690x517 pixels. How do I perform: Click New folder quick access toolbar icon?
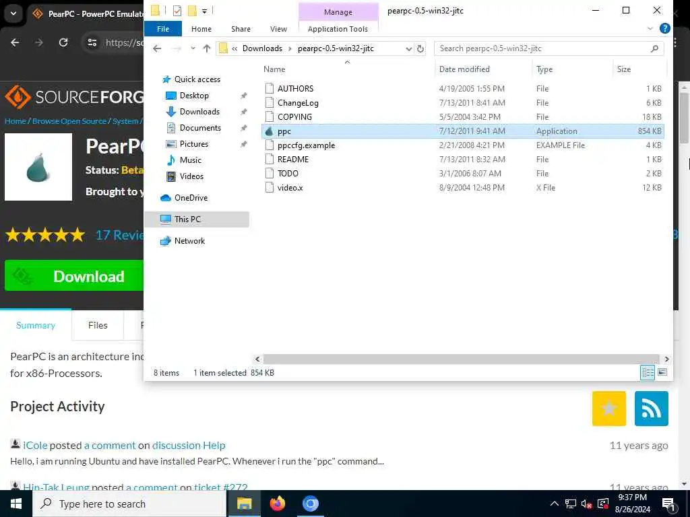[x=192, y=11]
